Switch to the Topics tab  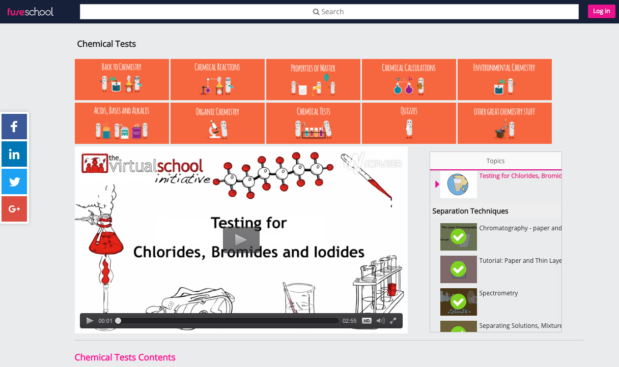coord(495,161)
